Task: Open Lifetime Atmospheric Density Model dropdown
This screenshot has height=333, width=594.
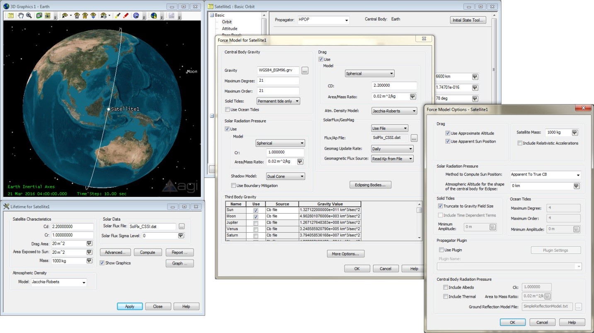Action: click(x=59, y=282)
